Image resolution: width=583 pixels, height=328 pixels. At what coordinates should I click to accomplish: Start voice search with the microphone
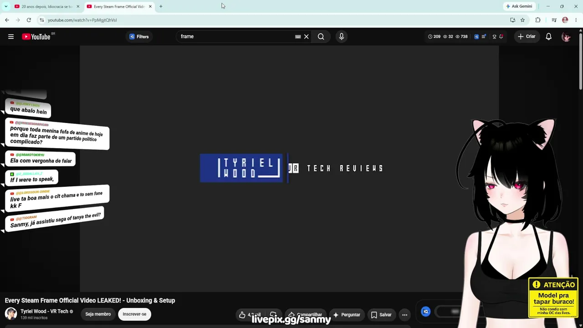(x=342, y=36)
